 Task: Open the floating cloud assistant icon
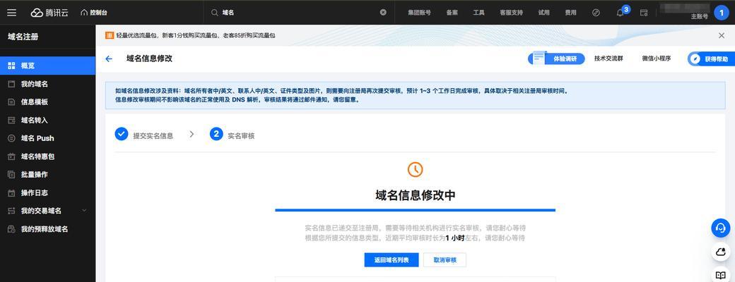click(x=720, y=252)
